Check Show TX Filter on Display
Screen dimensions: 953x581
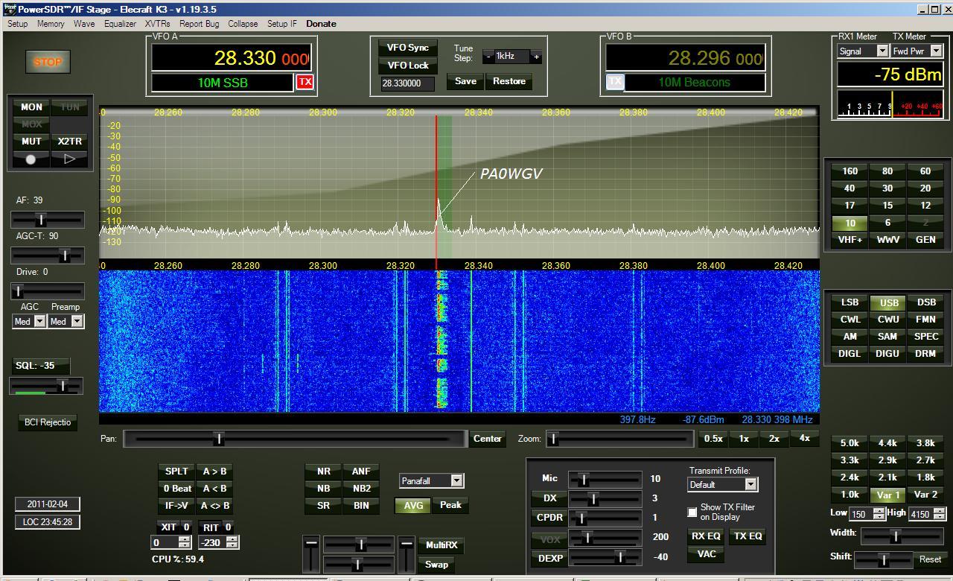click(x=692, y=512)
